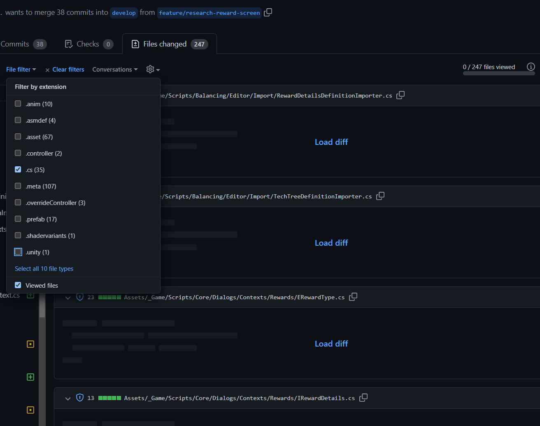Copy path of RewardDetailsDefinitionImporter.cs

400,95
